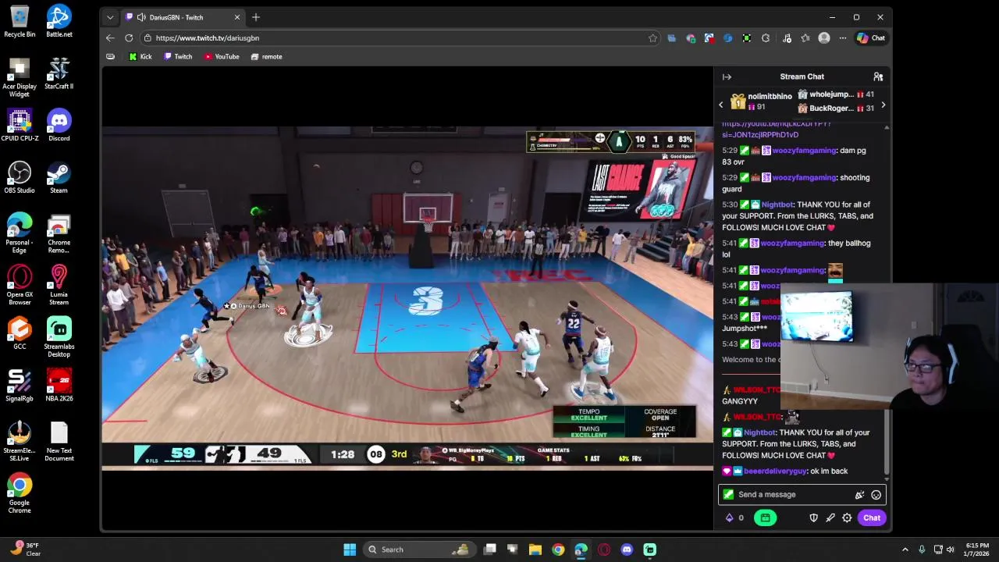Open the celebration party popper icon
The width and height of the screenshot is (999, 562).
pos(859,494)
